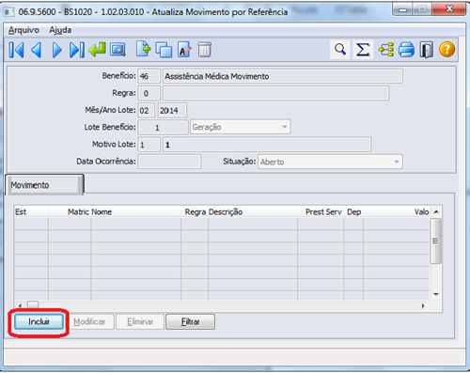The height and width of the screenshot is (373, 470).
Task: Minimize the Atualiza Movimento window
Action: click(x=403, y=9)
